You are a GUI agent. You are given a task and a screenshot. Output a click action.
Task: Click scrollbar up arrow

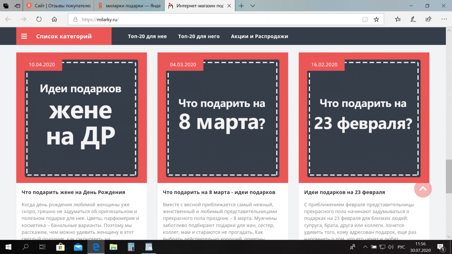pyautogui.click(x=449, y=30)
